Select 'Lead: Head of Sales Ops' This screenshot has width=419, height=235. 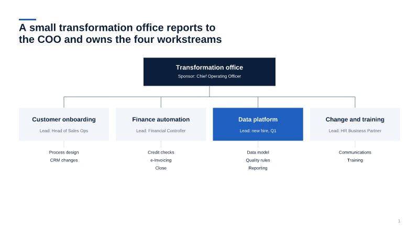(x=64, y=131)
